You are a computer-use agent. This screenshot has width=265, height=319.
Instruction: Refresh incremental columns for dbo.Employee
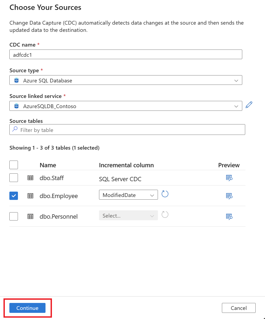click(x=165, y=194)
